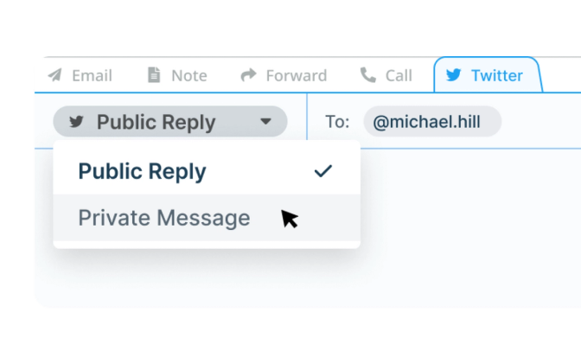This screenshot has height=363, width=581.
Task: Switch to the Call tab
Action: 399,75
